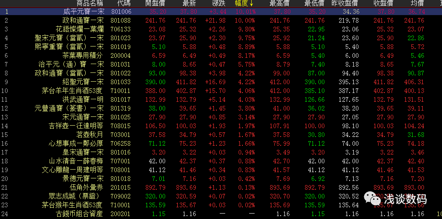Click the 商品名稱 column header
Screen dimensions: 442x219
[90, 4]
